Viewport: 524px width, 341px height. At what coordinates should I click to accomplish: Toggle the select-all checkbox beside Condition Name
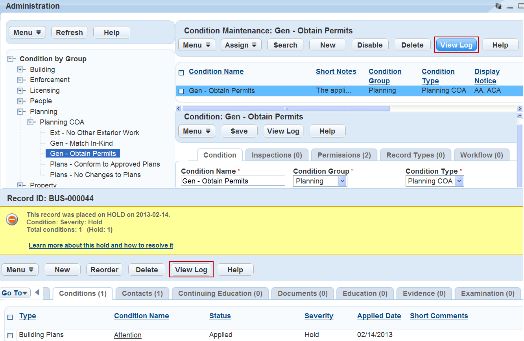181,73
